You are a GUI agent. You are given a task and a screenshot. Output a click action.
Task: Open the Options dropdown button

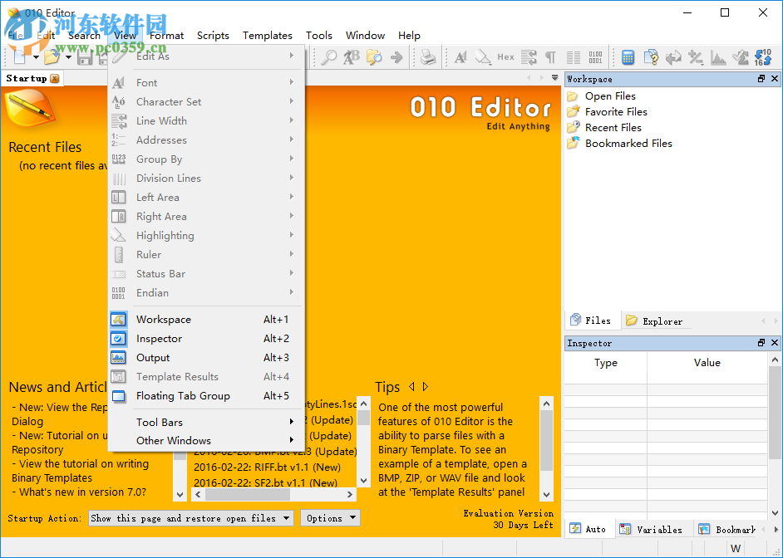coord(330,518)
